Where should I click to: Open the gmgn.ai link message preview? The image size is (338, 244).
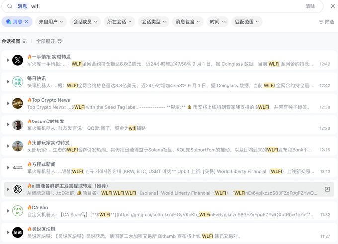pyautogui.click(x=170, y=215)
